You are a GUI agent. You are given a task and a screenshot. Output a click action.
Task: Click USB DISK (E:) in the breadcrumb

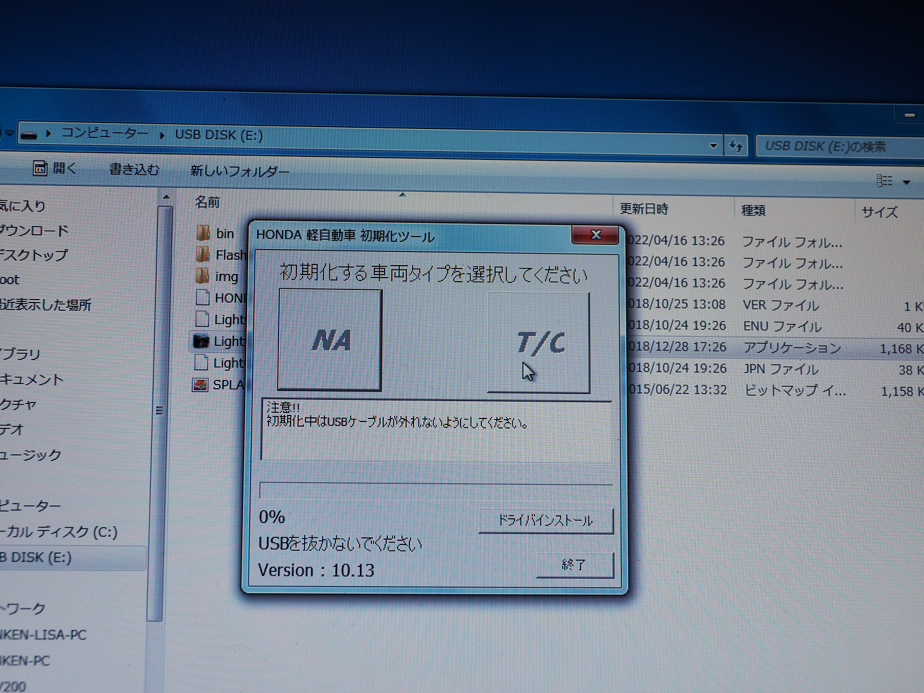pyautogui.click(x=219, y=135)
